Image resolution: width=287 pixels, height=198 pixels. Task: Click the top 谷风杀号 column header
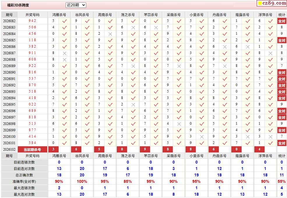pos(82,15)
